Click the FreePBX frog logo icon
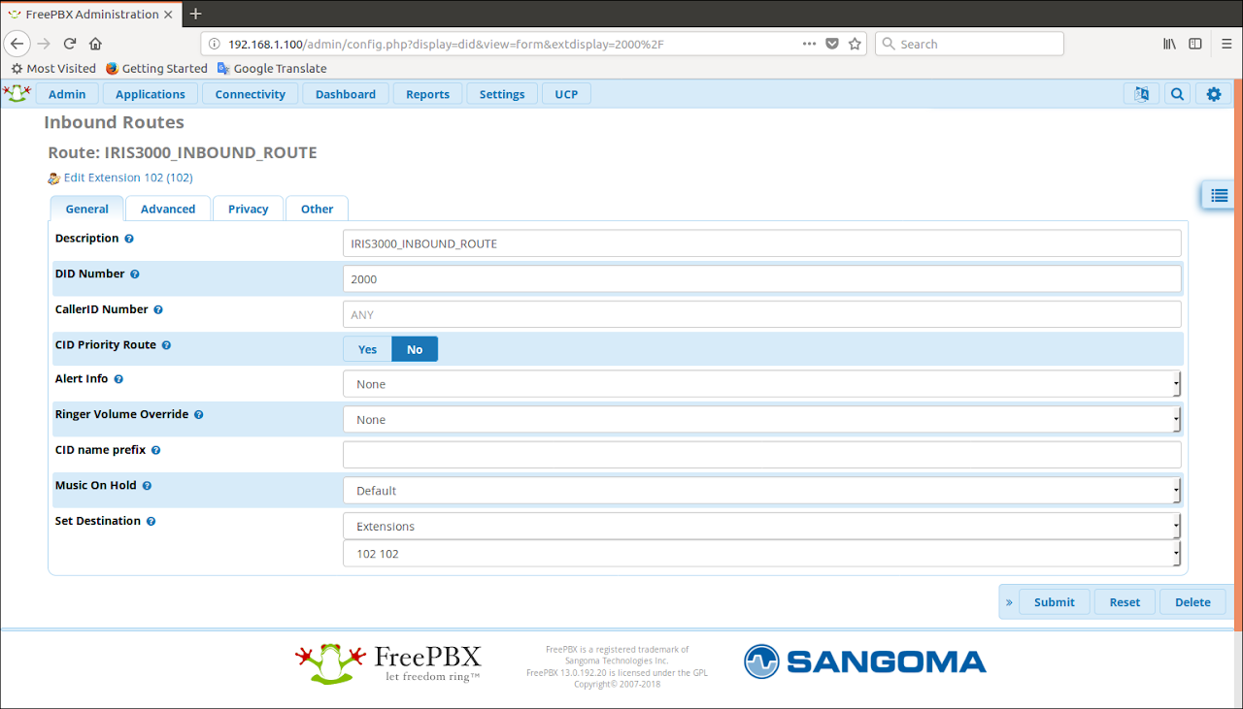Viewport: 1243px width, 709px height. (17, 93)
